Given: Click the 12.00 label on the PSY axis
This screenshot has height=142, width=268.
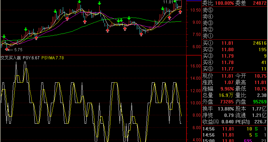Looking at the screenshot, I should [196, 91].
